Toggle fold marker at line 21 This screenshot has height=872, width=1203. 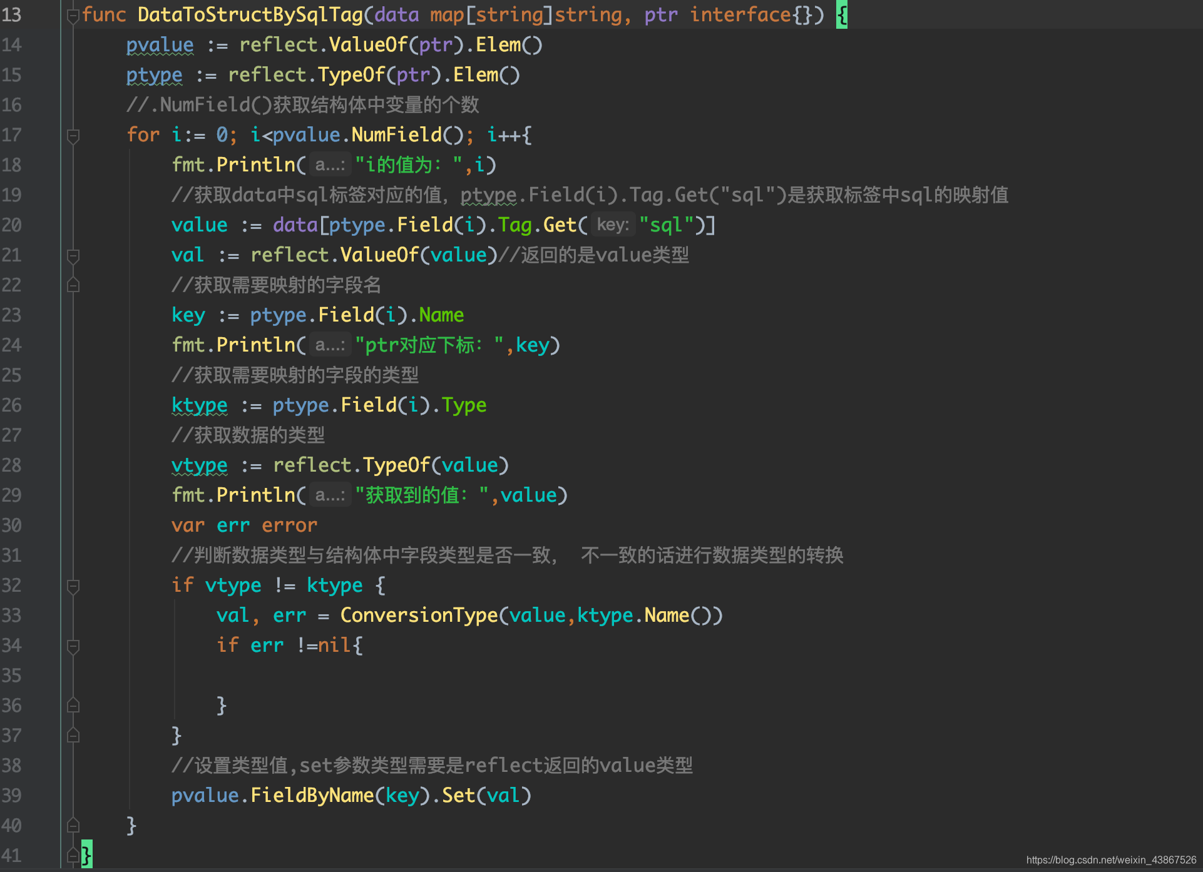pos(73,255)
